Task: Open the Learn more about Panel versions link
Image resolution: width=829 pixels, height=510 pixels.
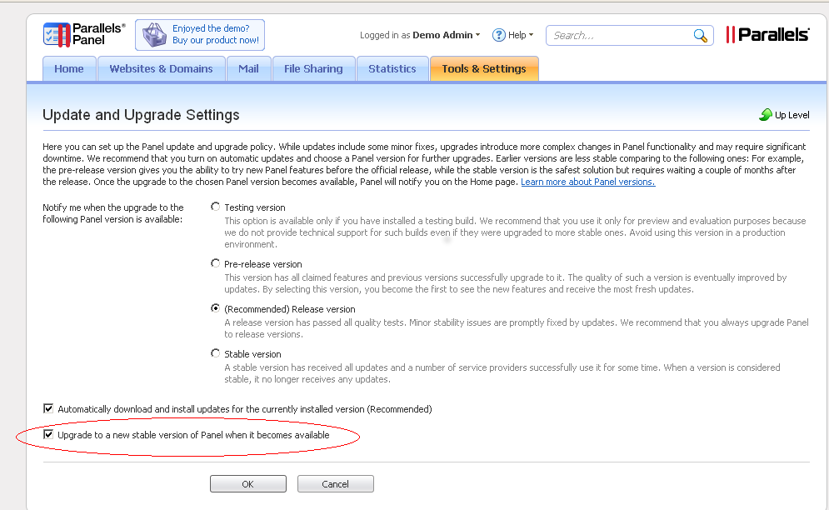Action: [588, 182]
